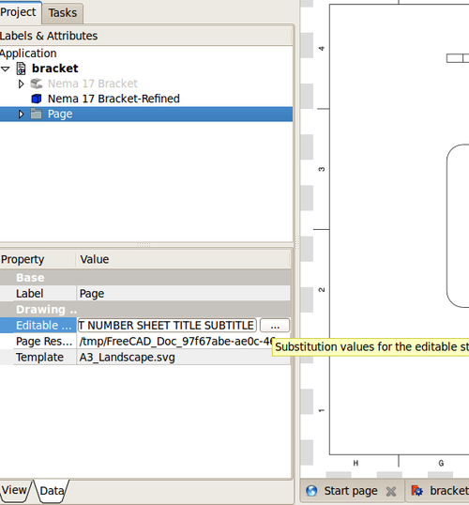Select the Data properties tab
The image size is (469, 505).
pyautogui.click(x=52, y=491)
